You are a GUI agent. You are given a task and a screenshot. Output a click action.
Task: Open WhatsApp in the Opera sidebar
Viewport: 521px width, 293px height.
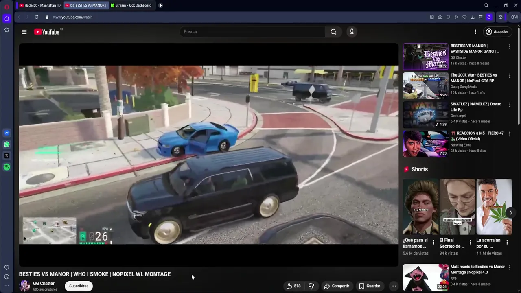7,144
